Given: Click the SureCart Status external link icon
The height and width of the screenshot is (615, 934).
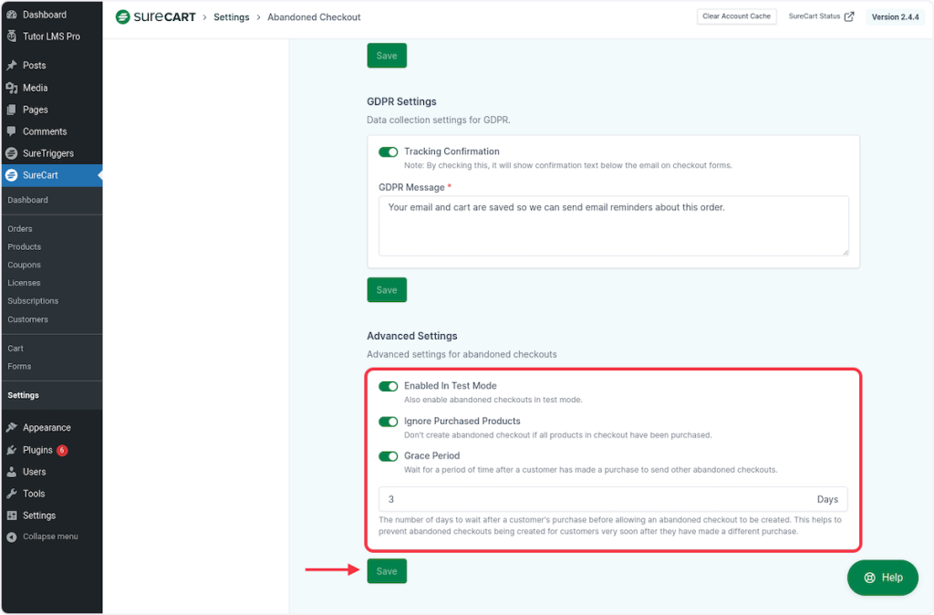Looking at the screenshot, I should (x=849, y=16).
